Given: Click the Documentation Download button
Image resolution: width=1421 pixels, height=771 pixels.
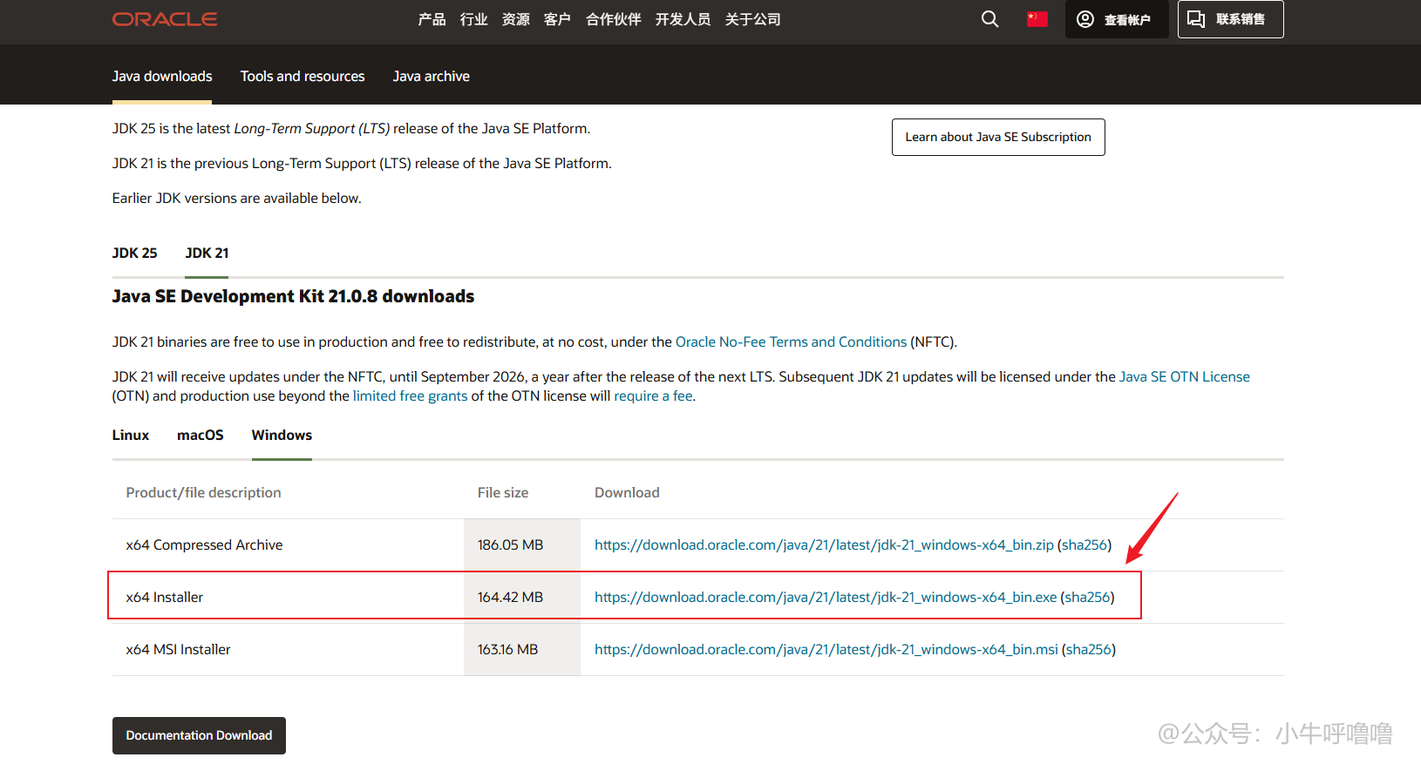Looking at the screenshot, I should point(199,736).
